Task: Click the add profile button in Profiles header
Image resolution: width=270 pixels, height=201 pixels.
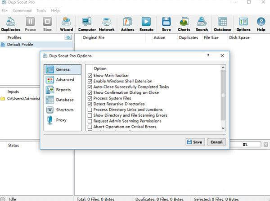Action: tap(68, 37)
